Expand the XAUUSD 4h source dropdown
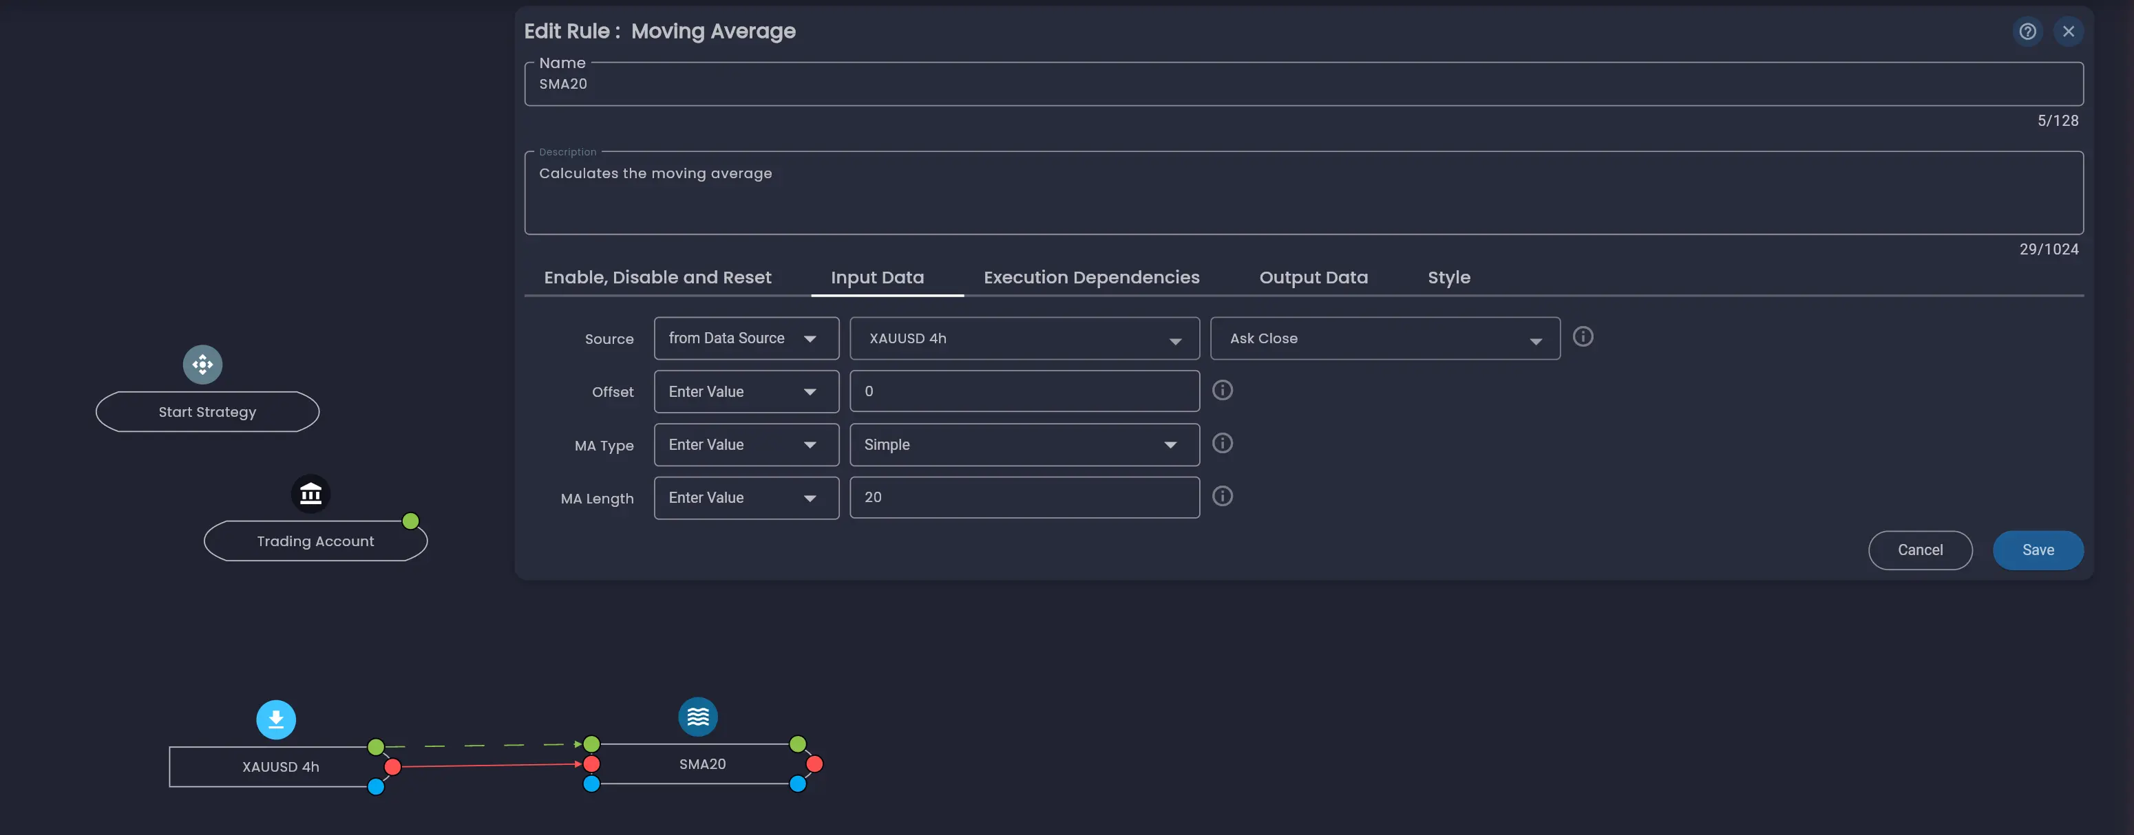The image size is (2134, 835). tap(1024, 338)
